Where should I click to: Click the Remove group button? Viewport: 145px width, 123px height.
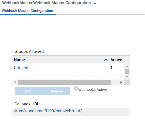tap(56, 91)
